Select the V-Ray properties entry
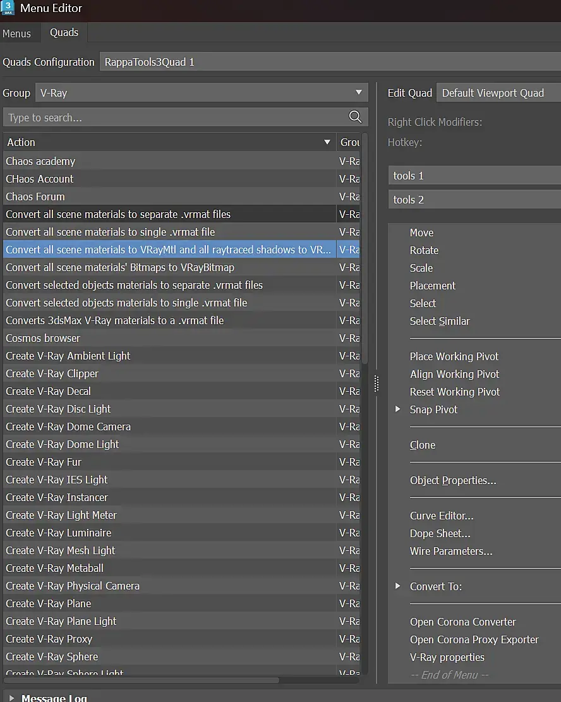Screen dimensions: 561x702 pos(447,657)
